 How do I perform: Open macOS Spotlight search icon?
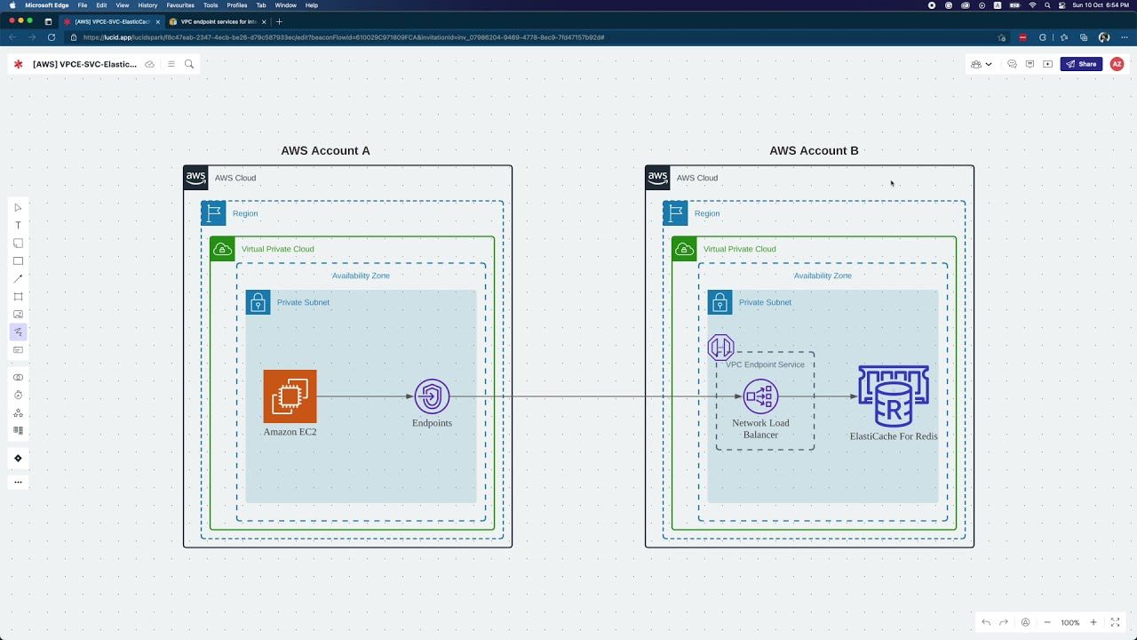pos(1047,5)
